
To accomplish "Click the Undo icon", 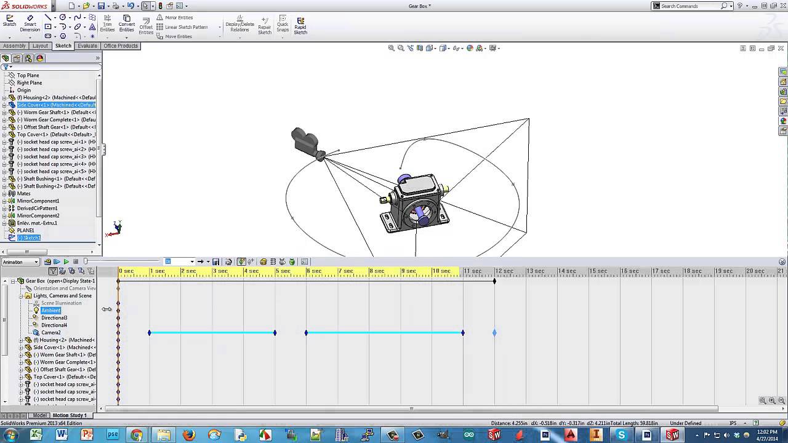I will pos(131,6).
